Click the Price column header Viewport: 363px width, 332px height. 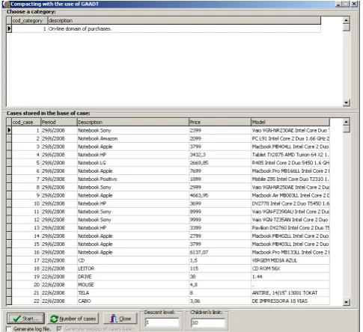[x=220, y=122]
